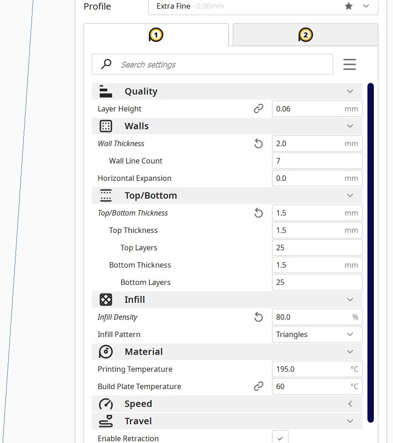Edit the Top Layers value field
The height and width of the screenshot is (443, 393).
point(317,248)
